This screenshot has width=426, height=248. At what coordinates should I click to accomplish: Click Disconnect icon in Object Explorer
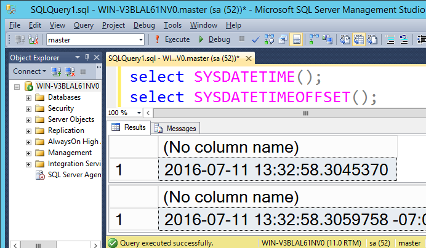tap(70, 72)
